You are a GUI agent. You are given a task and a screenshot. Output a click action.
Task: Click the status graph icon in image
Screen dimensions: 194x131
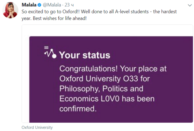50,54
